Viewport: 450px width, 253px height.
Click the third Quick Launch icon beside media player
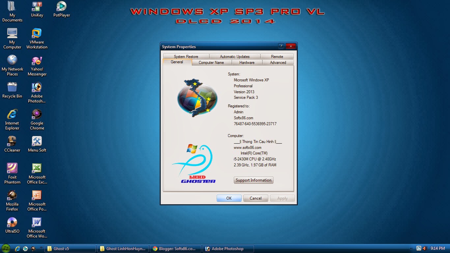pos(33,249)
